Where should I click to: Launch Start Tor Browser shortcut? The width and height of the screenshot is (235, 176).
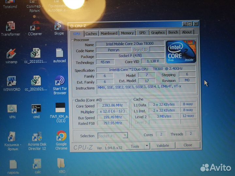click(60, 85)
